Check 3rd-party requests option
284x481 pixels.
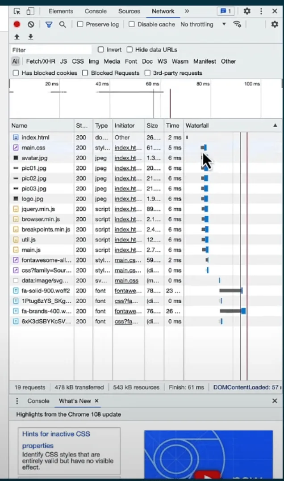click(x=147, y=73)
